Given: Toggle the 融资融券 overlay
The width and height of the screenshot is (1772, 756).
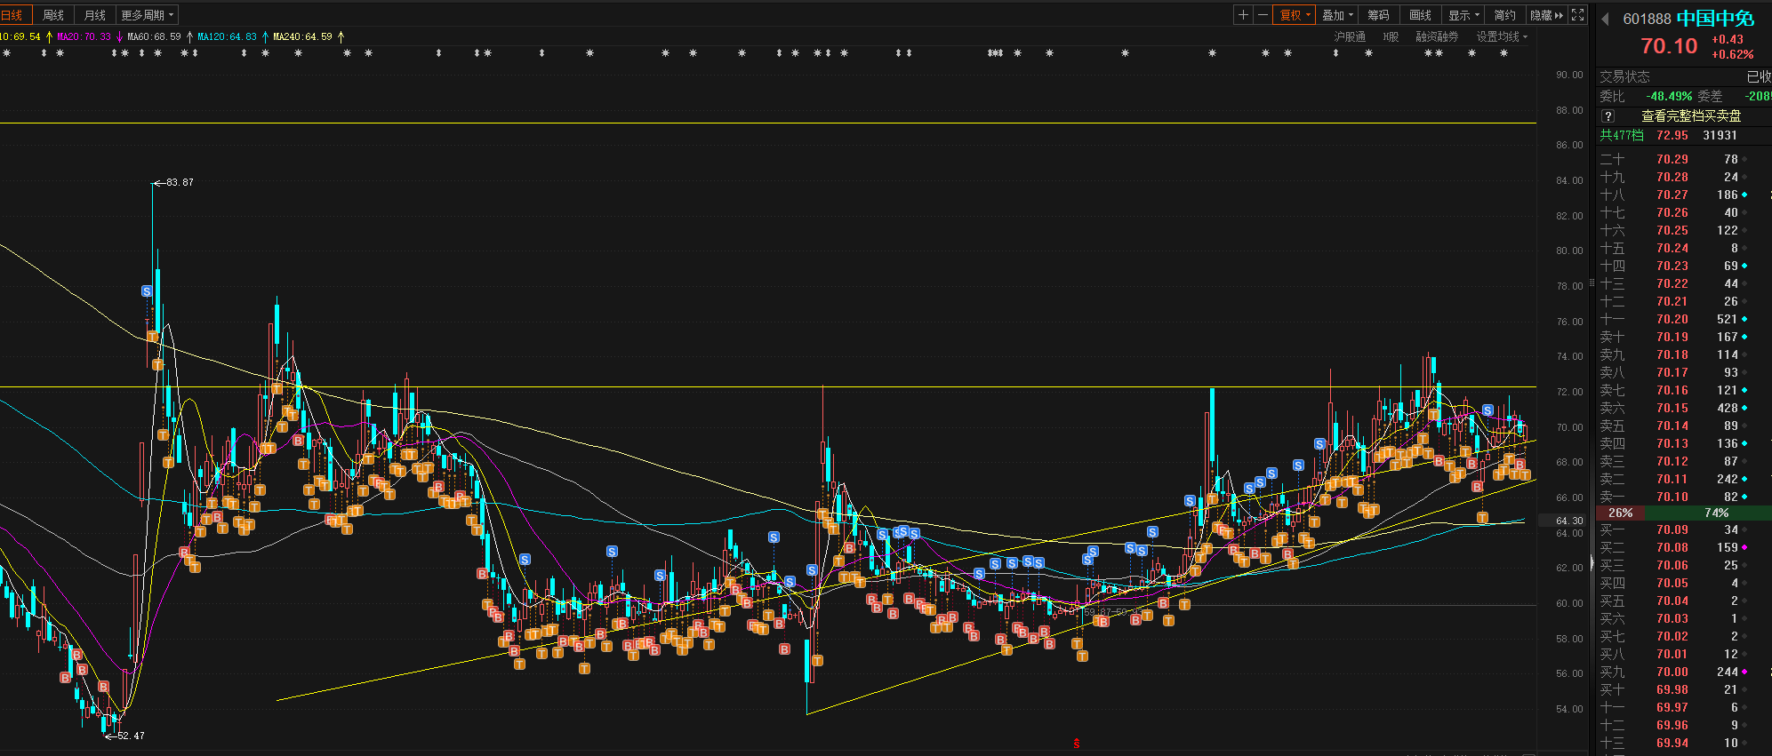Looking at the screenshot, I should 1437,36.
